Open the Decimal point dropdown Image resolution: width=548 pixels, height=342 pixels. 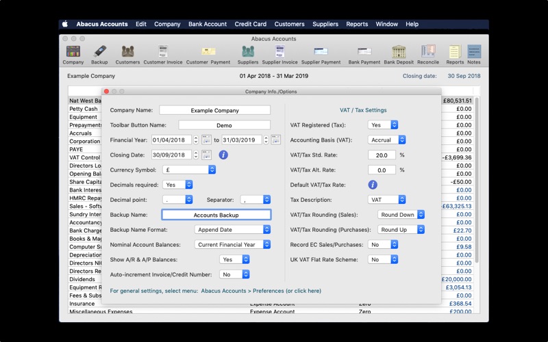pyautogui.click(x=177, y=200)
